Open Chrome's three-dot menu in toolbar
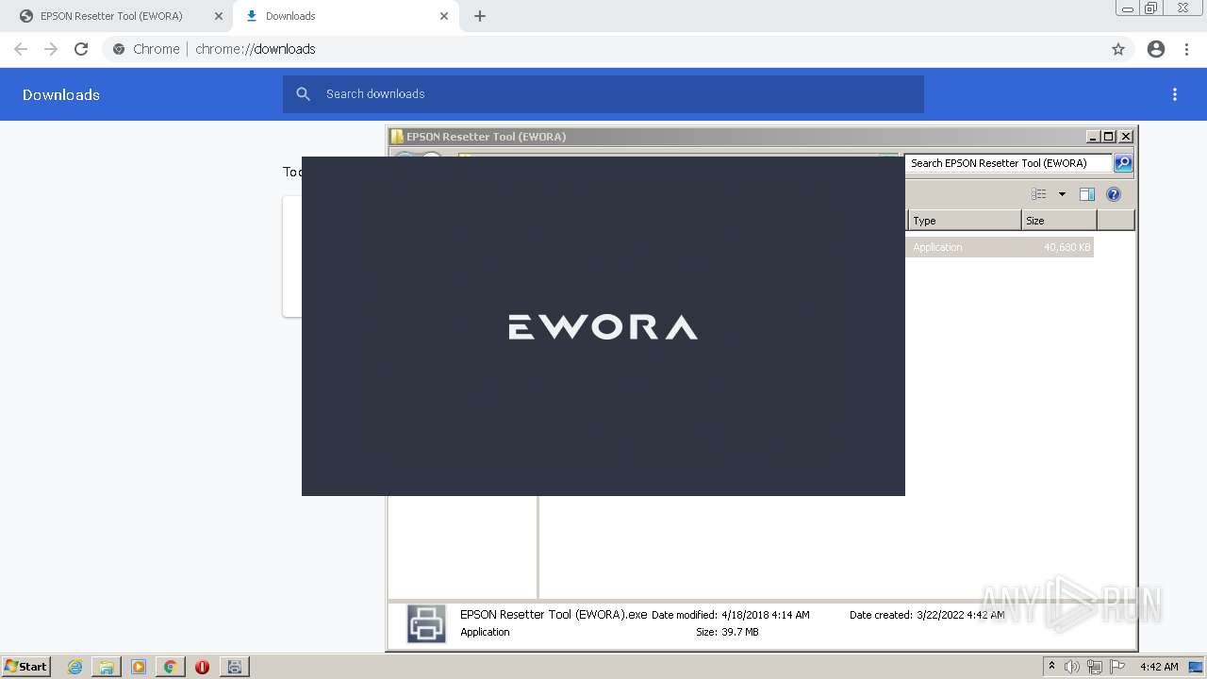The height and width of the screenshot is (679, 1207). click(x=1187, y=49)
